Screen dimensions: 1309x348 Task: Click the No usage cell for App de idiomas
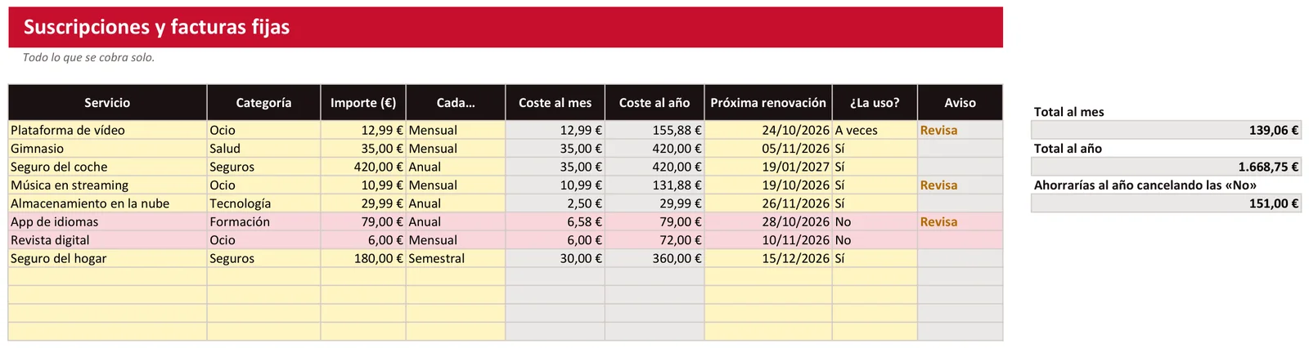pyautogui.click(x=875, y=221)
